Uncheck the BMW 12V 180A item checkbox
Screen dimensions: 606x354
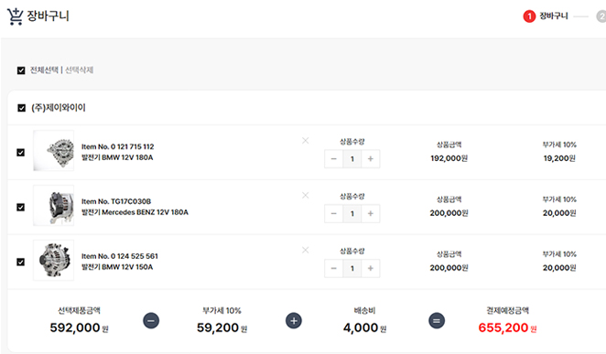21,153
